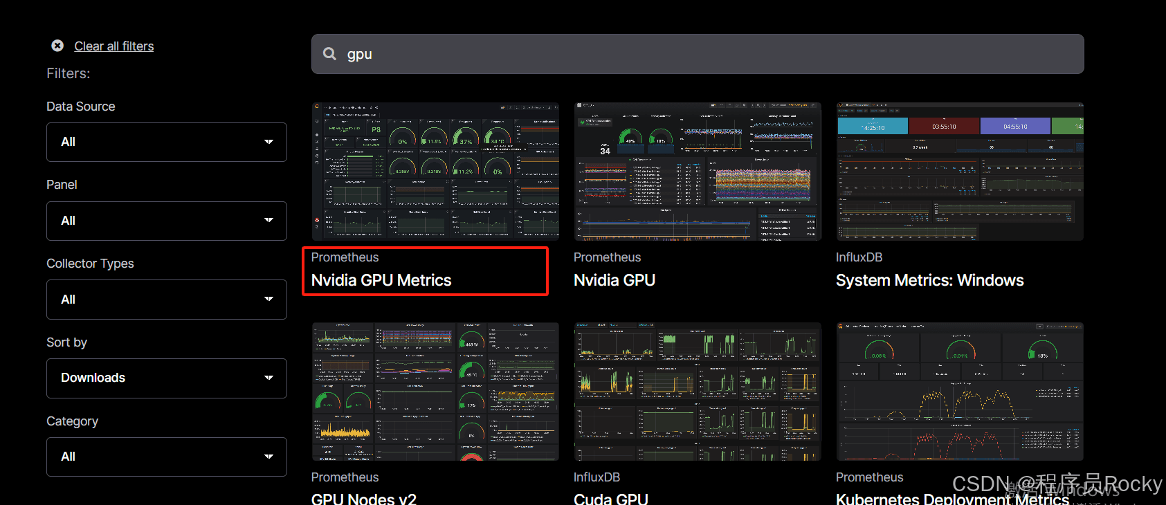
Task: Click the Nvidia GPU title link
Action: (614, 280)
